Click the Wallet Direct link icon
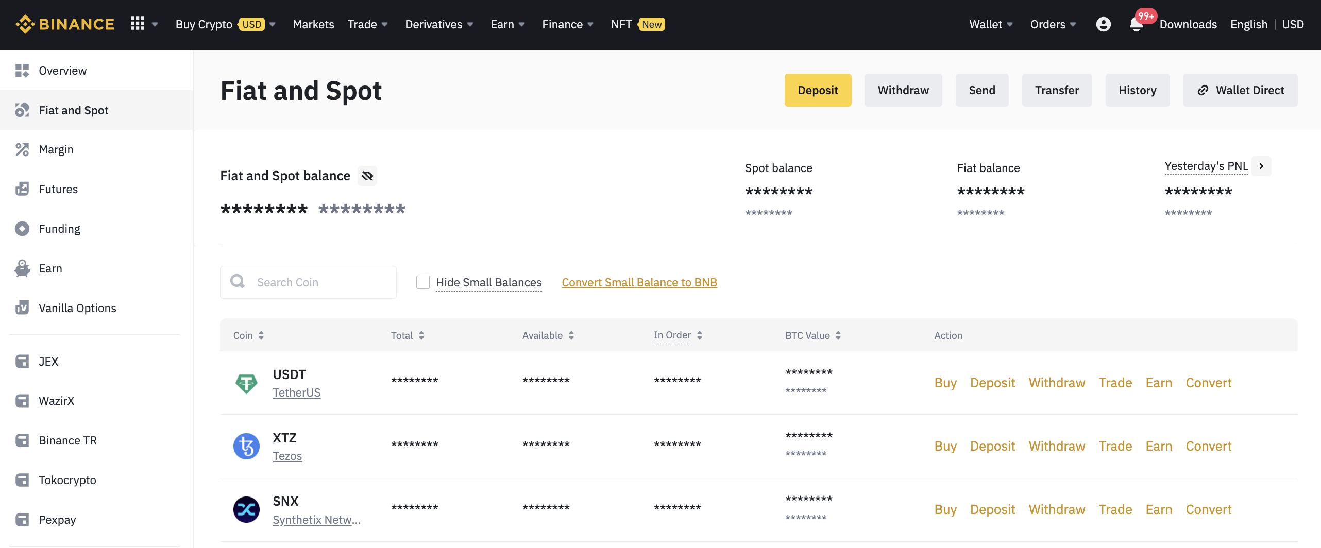 pyautogui.click(x=1203, y=90)
